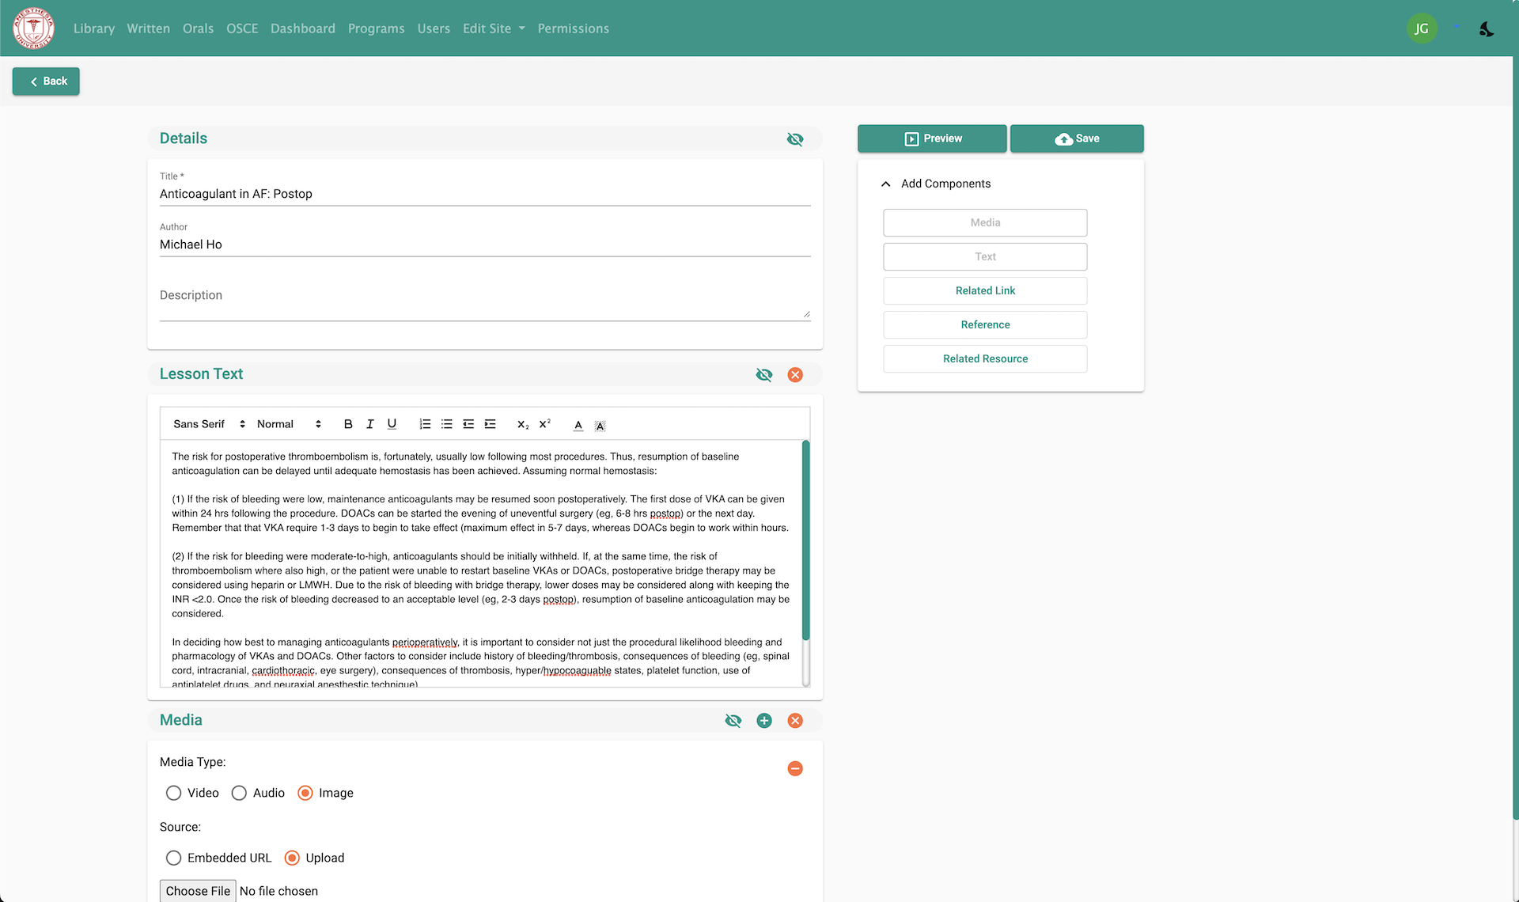Apply subscript formatting
This screenshot has height=902, width=1519.
coord(522,424)
